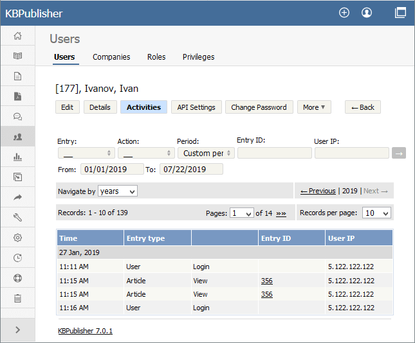Open the KBPublisher 7.0.1 footer link

click(x=85, y=331)
